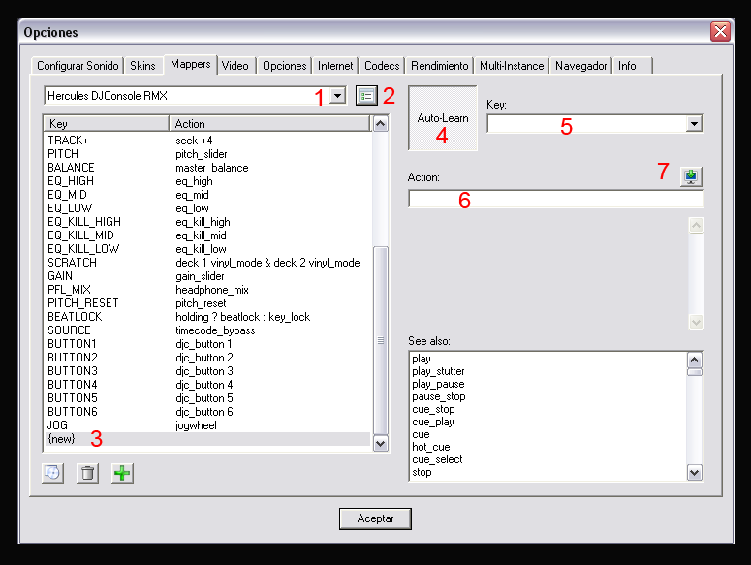Select the PITCH mapping row
751x565 pixels.
[x=207, y=154]
